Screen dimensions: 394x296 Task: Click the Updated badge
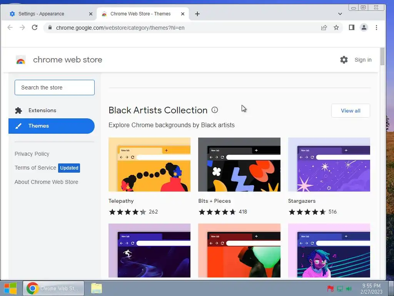point(69,168)
